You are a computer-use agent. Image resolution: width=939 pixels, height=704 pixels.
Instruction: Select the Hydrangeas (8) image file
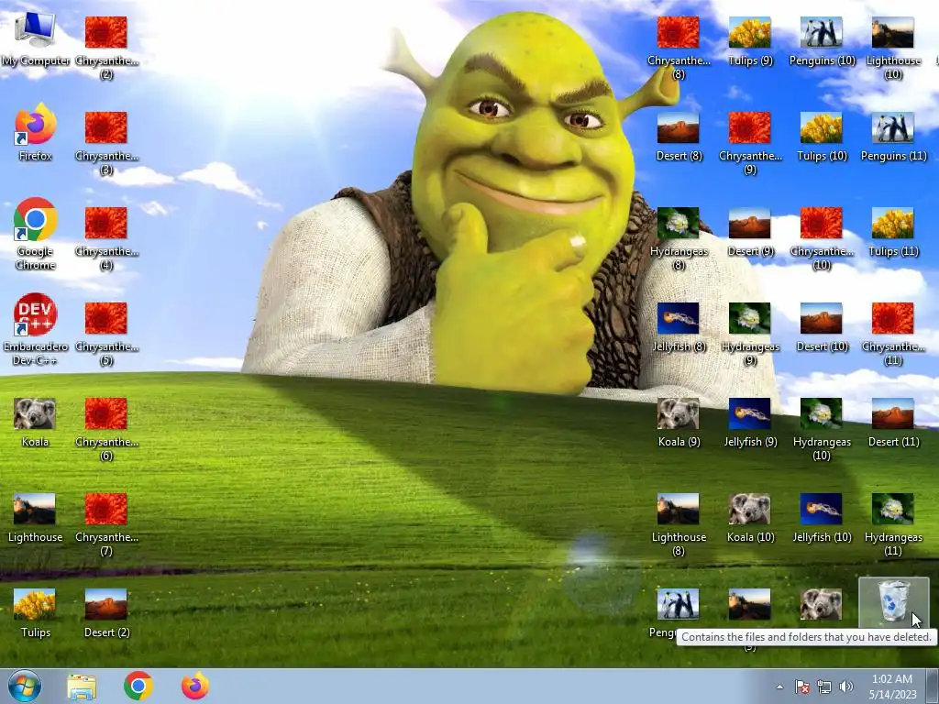tap(678, 238)
